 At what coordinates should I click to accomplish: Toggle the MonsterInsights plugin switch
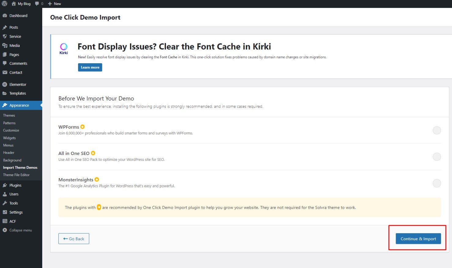pos(437,183)
